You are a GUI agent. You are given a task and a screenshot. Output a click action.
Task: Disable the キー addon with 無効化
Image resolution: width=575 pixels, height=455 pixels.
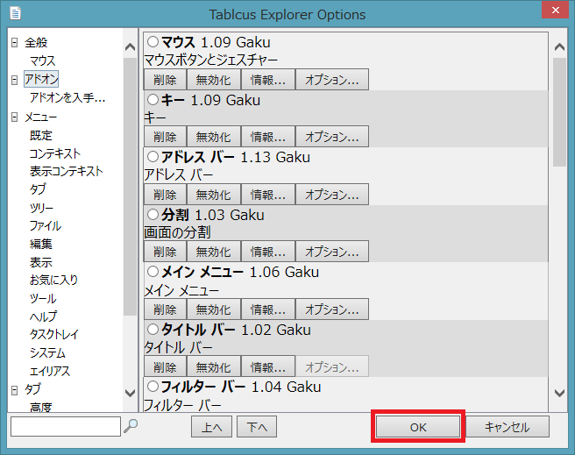[213, 137]
